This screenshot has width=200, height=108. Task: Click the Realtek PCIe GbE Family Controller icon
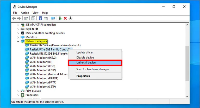27,49
